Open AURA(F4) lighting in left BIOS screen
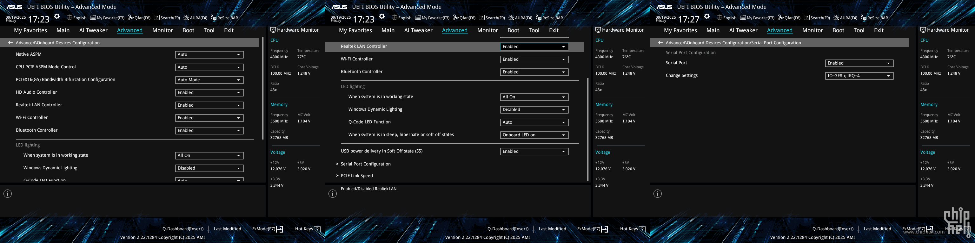Screen dimensions: 975x243 pos(195,18)
